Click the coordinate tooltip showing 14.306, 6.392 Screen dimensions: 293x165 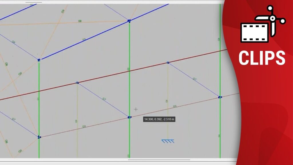(x=159, y=119)
